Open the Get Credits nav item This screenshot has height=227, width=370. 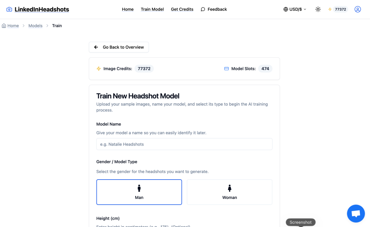[x=182, y=9]
